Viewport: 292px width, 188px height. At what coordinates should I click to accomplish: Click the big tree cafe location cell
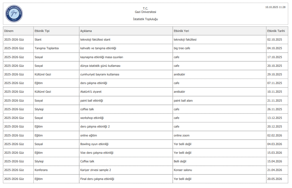click(x=182, y=48)
